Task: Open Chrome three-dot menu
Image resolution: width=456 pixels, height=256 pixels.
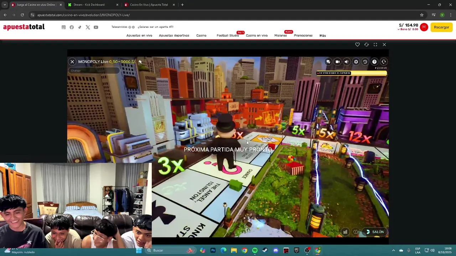Action: 451,15
